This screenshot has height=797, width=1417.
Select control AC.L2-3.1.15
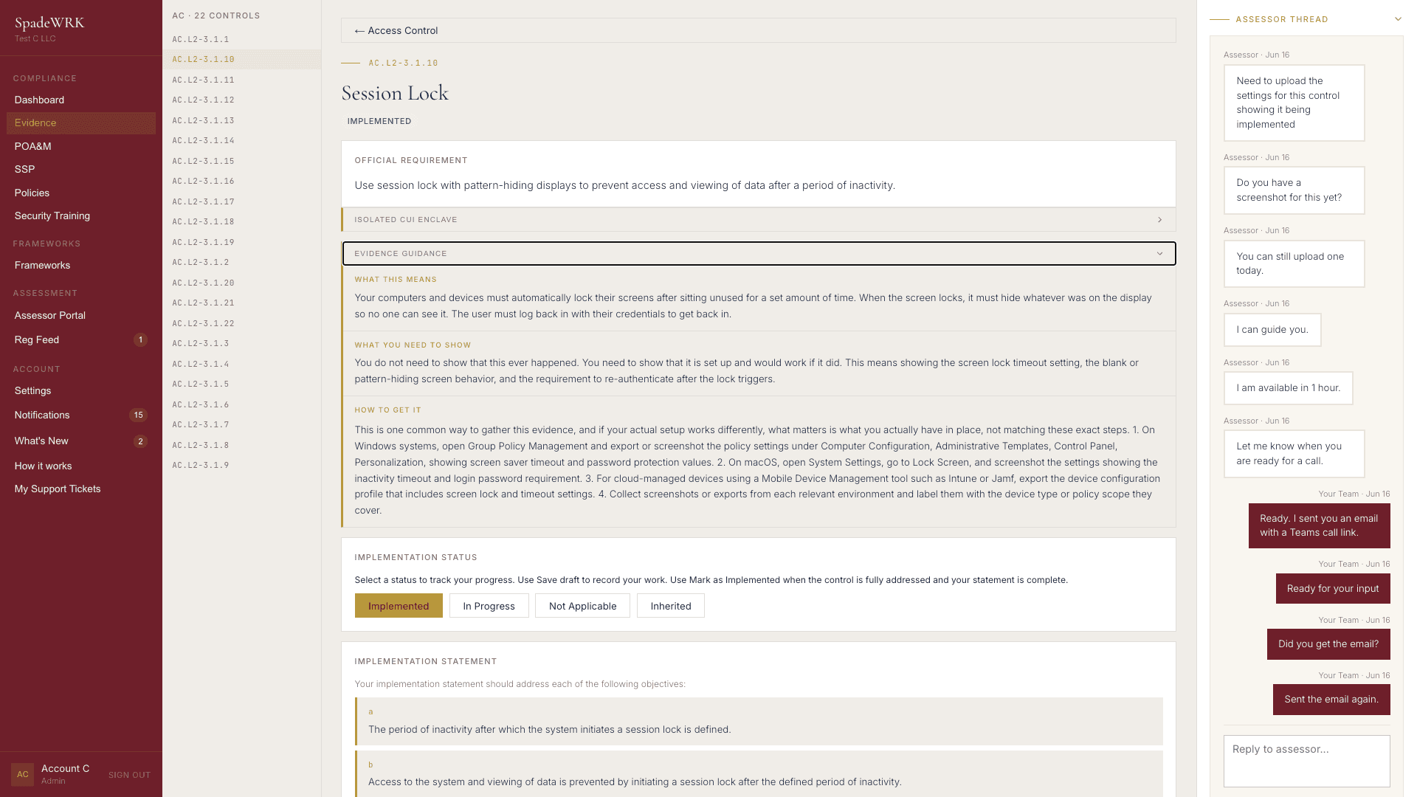[x=242, y=161]
